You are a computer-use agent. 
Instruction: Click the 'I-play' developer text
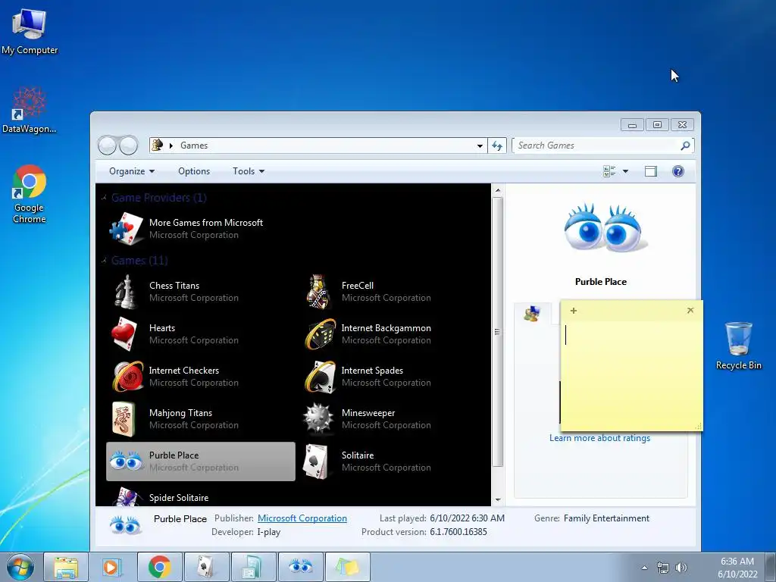point(269,532)
